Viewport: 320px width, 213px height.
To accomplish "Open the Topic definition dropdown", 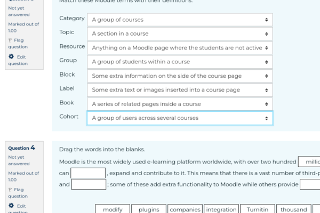I will point(180,34).
